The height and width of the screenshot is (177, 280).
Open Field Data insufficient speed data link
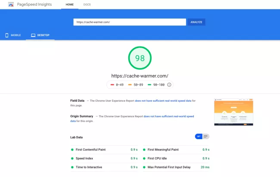[x=163, y=101]
